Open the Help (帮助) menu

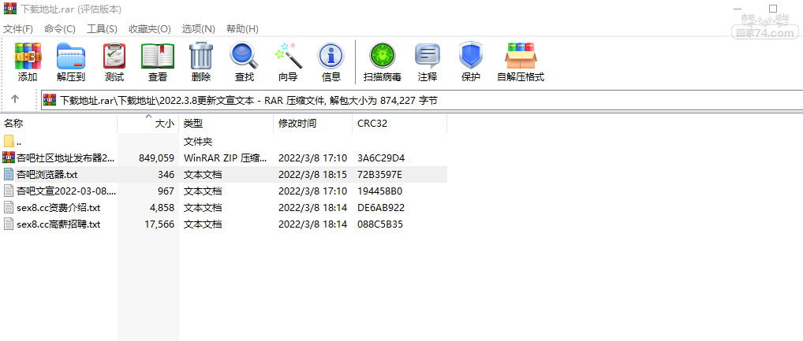[x=242, y=28]
